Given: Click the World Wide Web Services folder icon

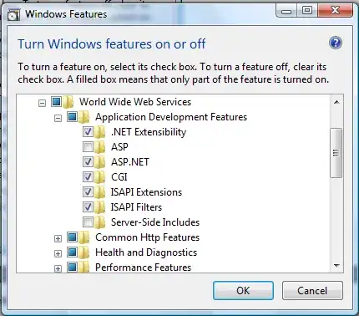Looking at the screenshot, I should pyautogui.click(x=68, y=102).
